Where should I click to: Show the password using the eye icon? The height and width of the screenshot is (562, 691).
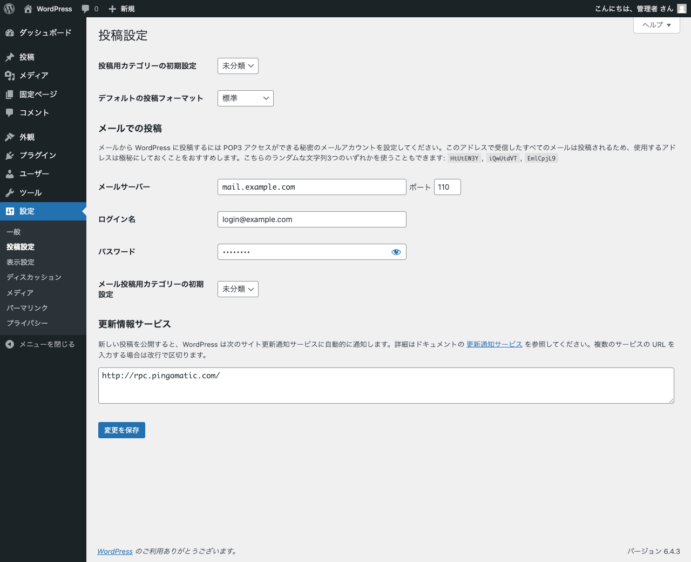pos(396,252)
